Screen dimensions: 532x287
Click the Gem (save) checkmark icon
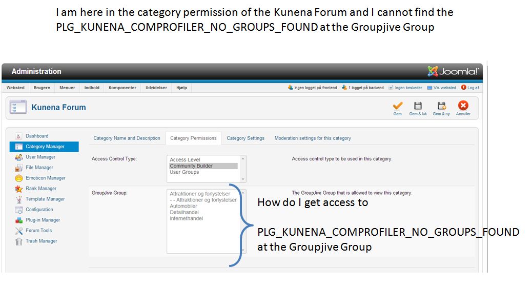[x=398, y=106]
